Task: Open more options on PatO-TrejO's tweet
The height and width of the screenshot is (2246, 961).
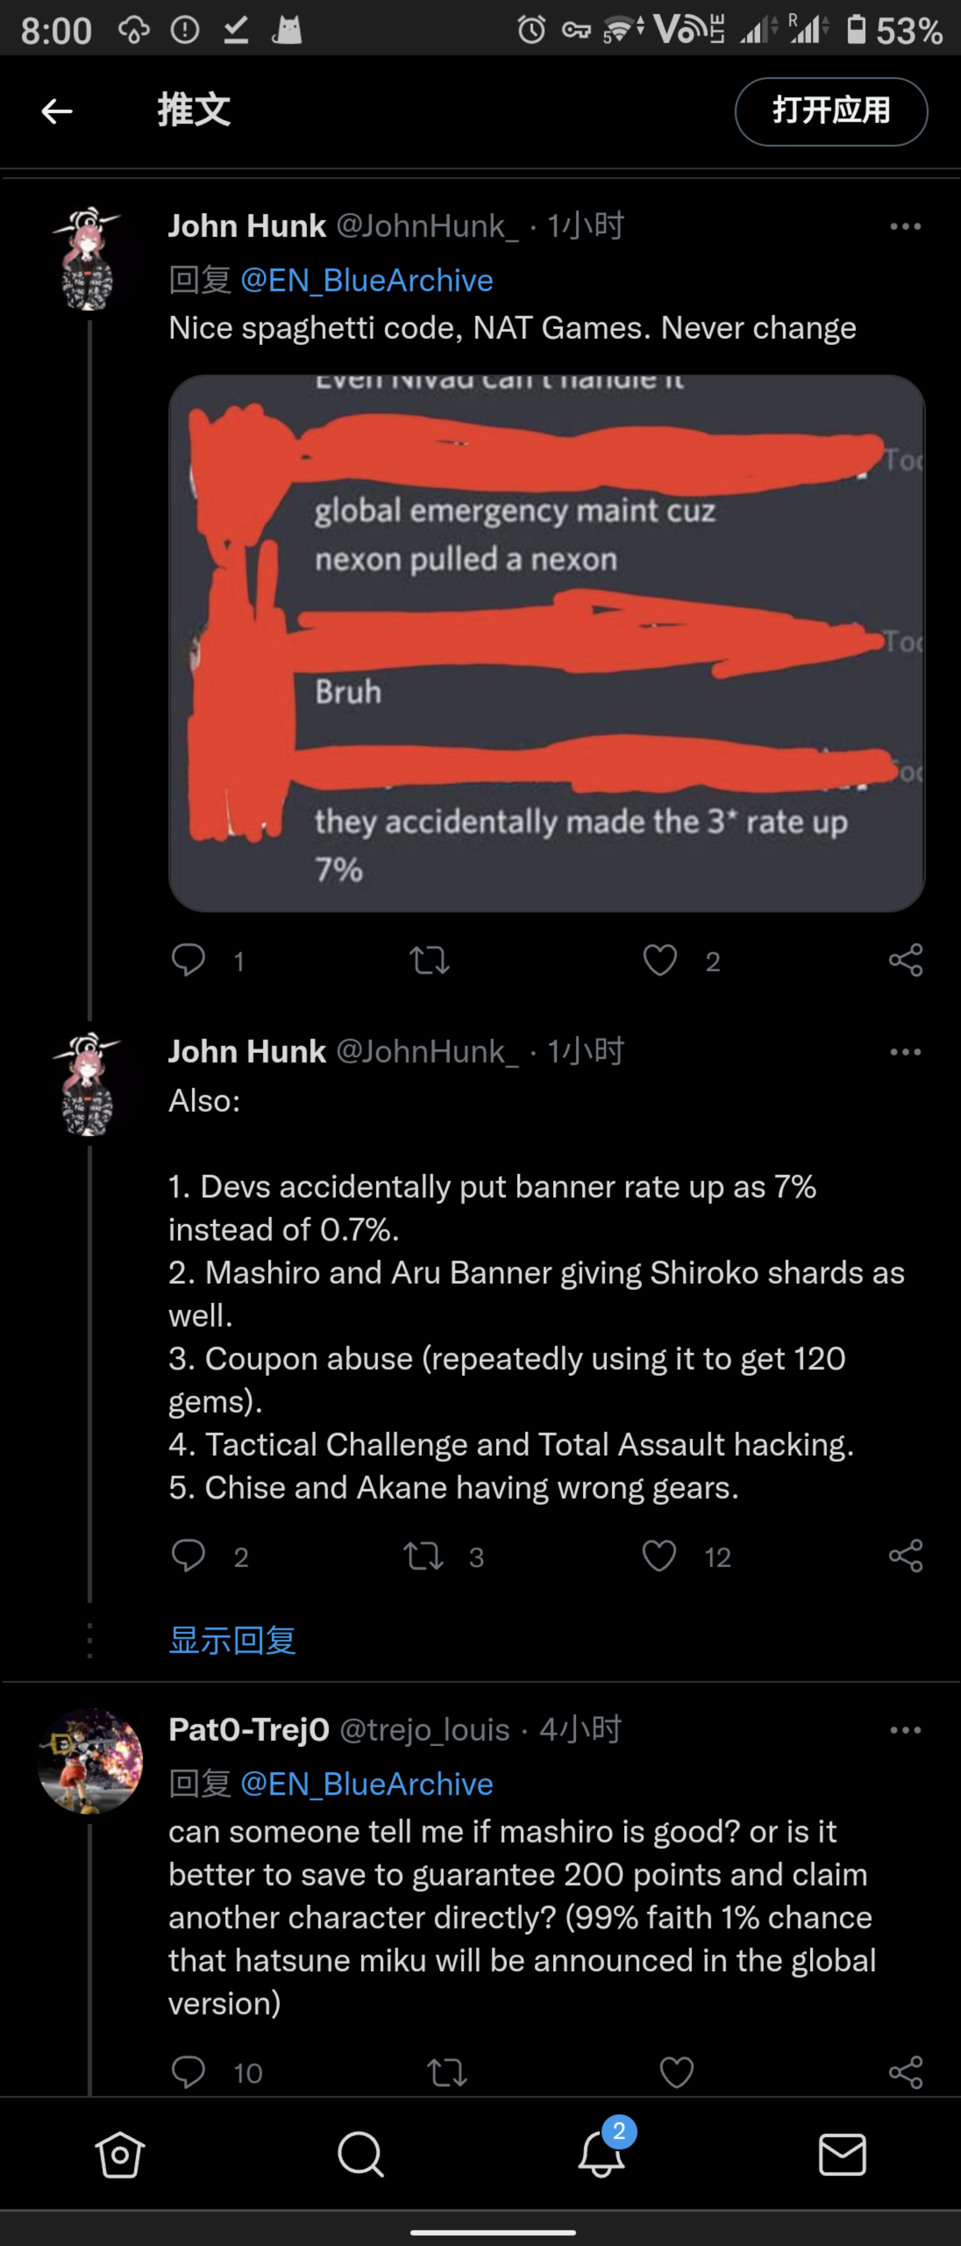Action: tap(905, 1730)
